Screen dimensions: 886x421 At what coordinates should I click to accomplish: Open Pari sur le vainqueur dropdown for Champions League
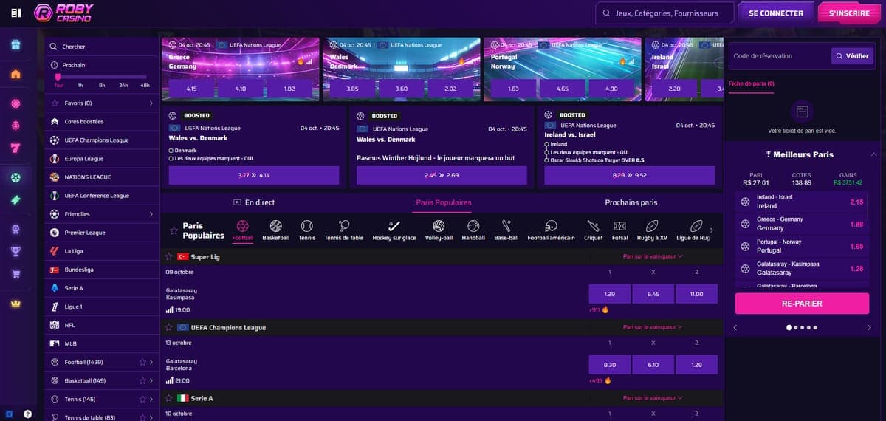coord(653,327)
